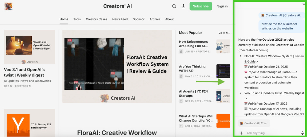Open the About tab
This screenshot has width=307, height=137.
click(169, 19)
